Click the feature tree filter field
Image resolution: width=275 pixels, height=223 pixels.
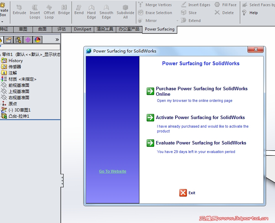(x=30, y=47)
